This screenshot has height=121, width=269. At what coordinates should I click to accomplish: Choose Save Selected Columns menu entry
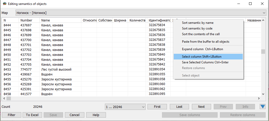coord(205,62)
